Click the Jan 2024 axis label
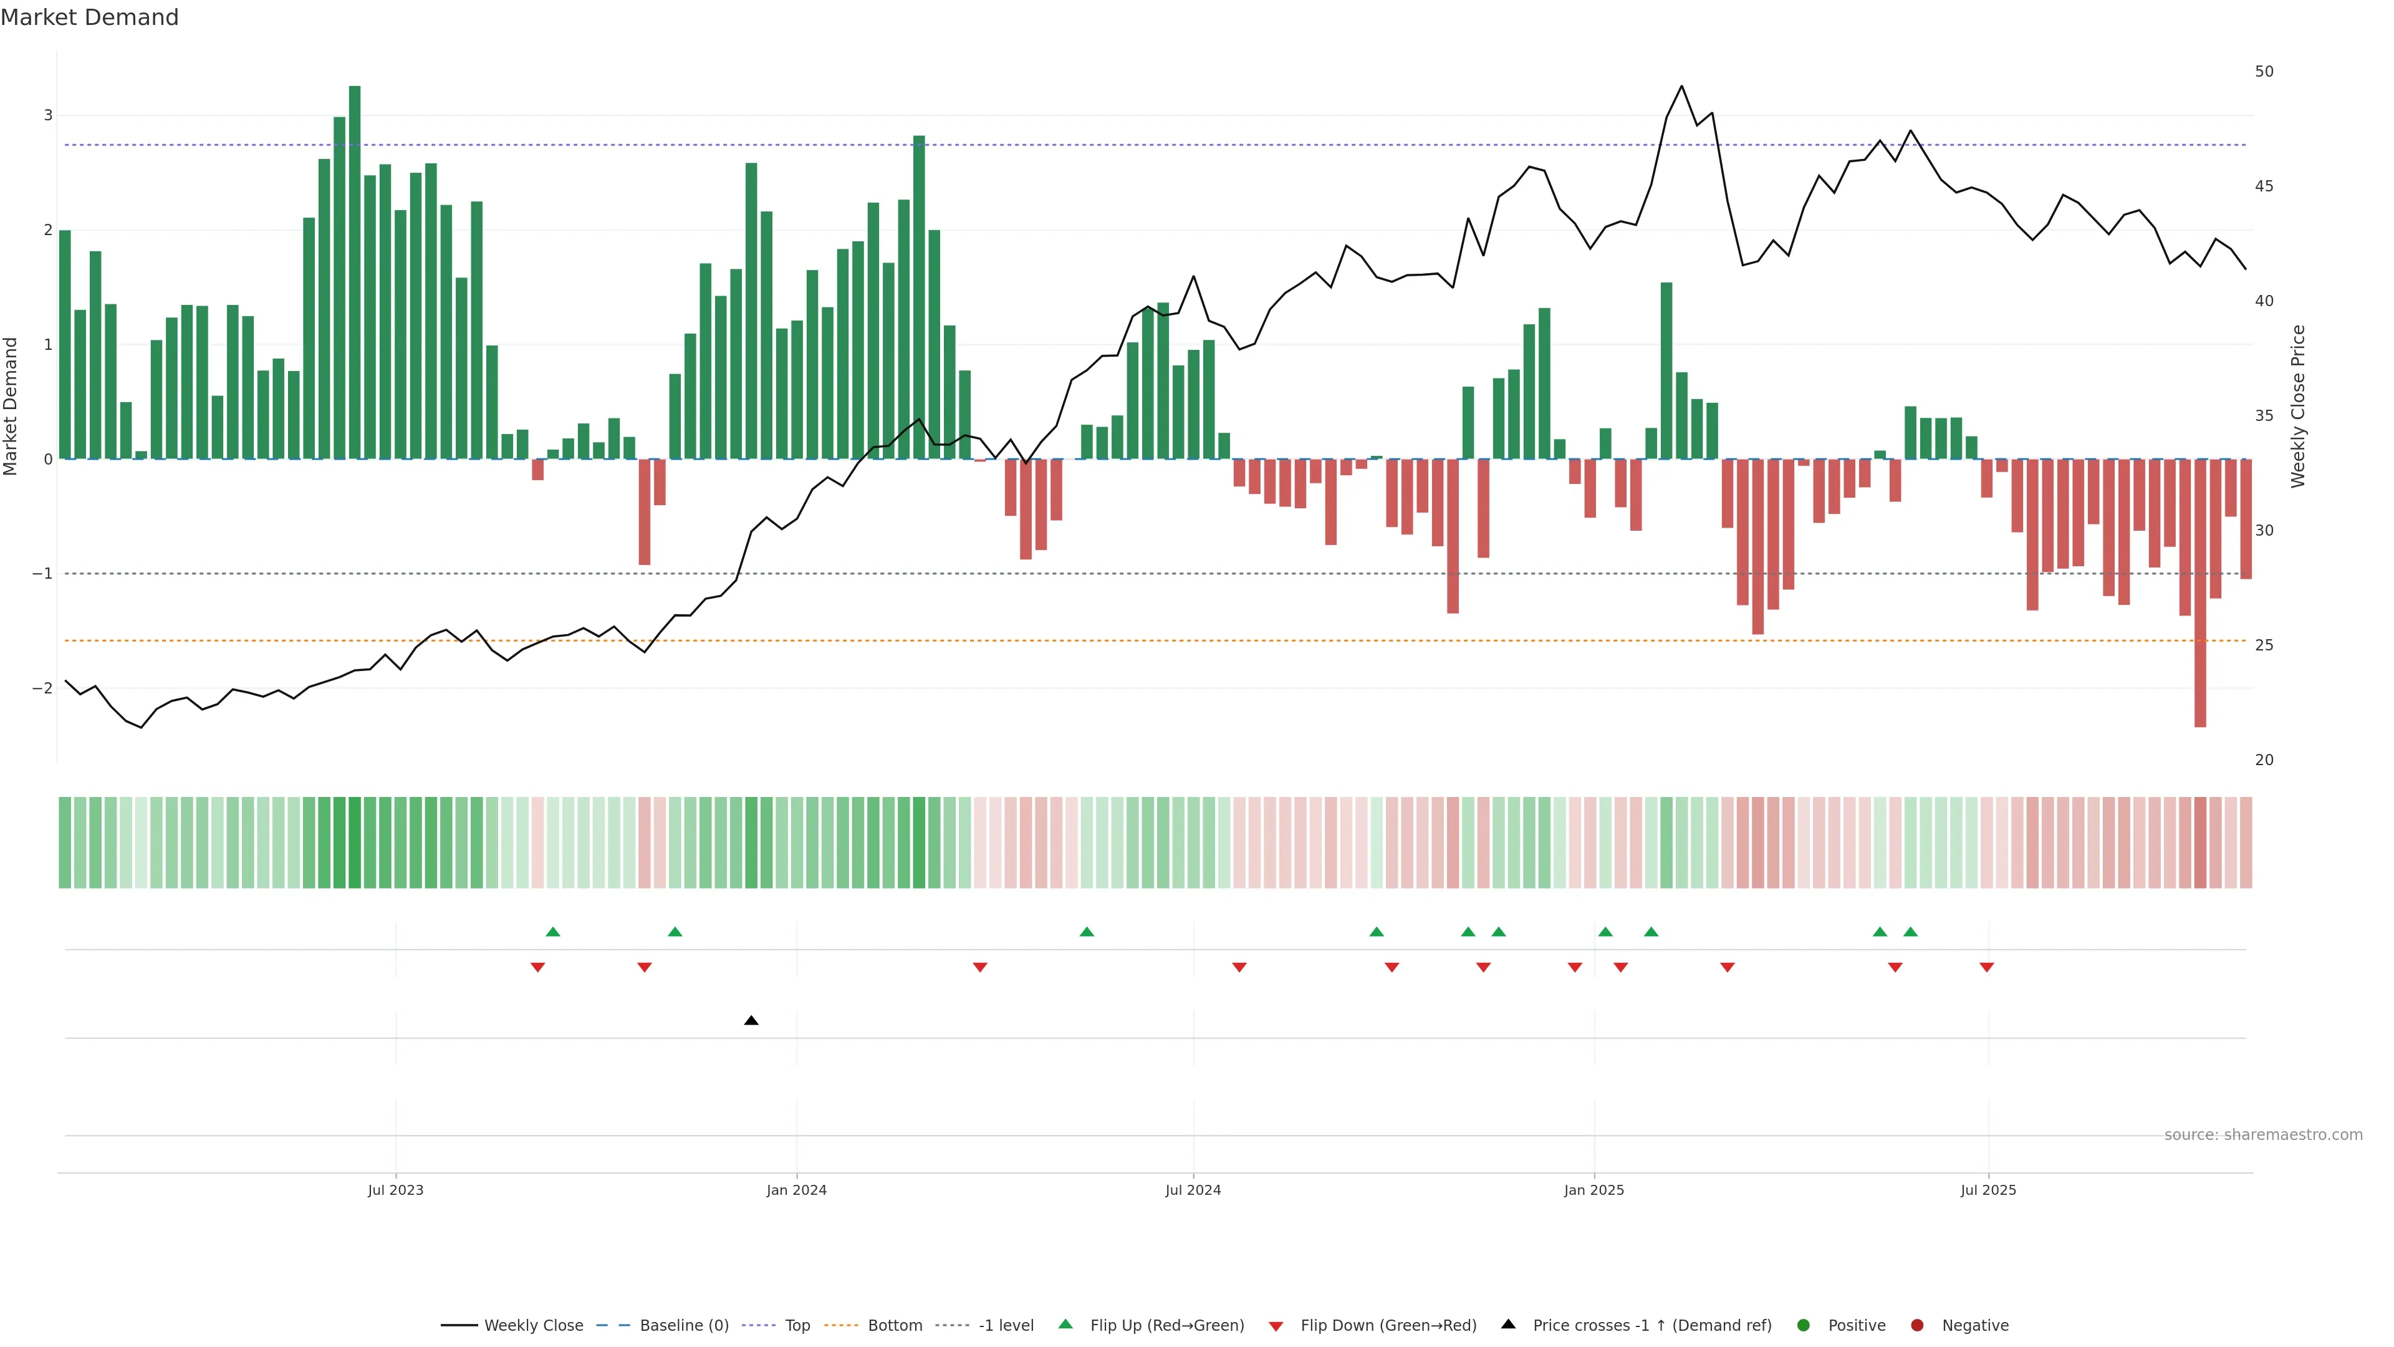Image resolution: width=2394 pixels, height=1347 pixels. click(x=797, y=1190)
